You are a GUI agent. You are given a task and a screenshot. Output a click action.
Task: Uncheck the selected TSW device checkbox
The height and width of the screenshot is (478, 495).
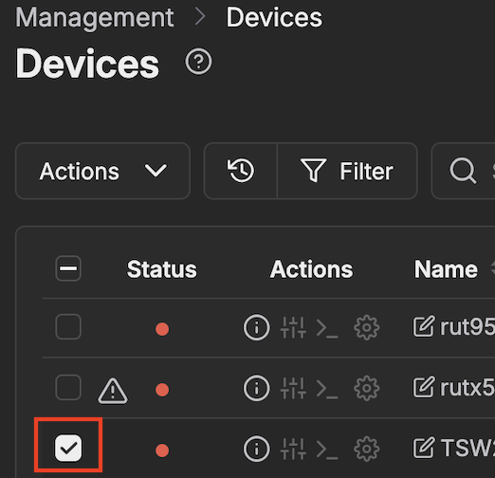pyautogui.click(x=68, y=448)
